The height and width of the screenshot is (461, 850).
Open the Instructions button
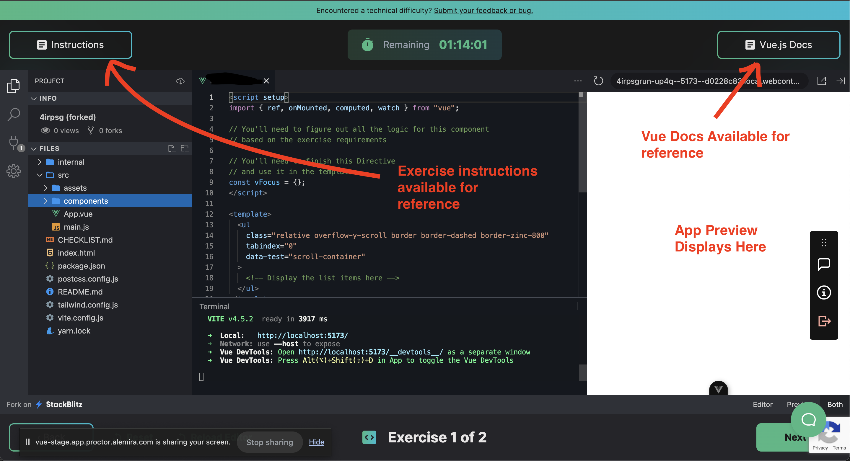click(x=70, y=45)
